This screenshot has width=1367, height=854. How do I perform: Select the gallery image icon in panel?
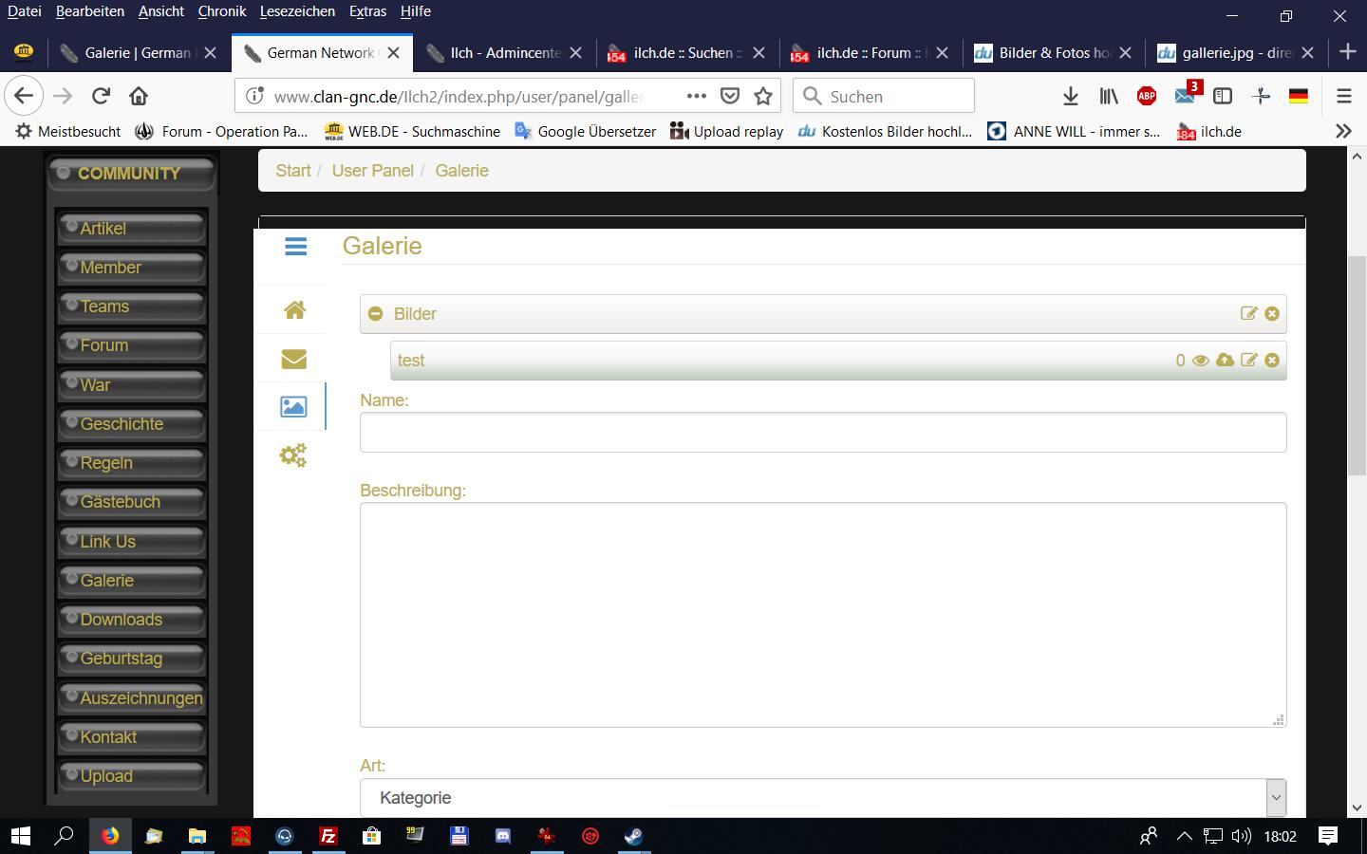[x=293, y=407]
